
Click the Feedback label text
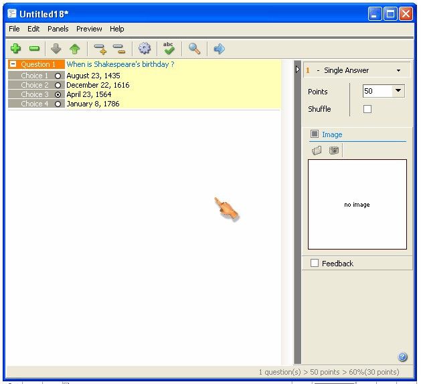[338, 264]
